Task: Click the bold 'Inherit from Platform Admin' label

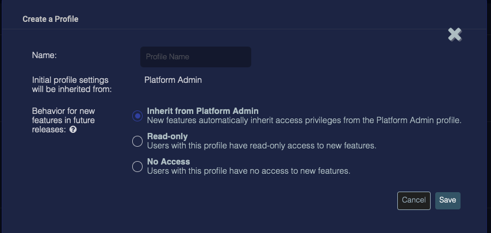Action: (202, 111)
